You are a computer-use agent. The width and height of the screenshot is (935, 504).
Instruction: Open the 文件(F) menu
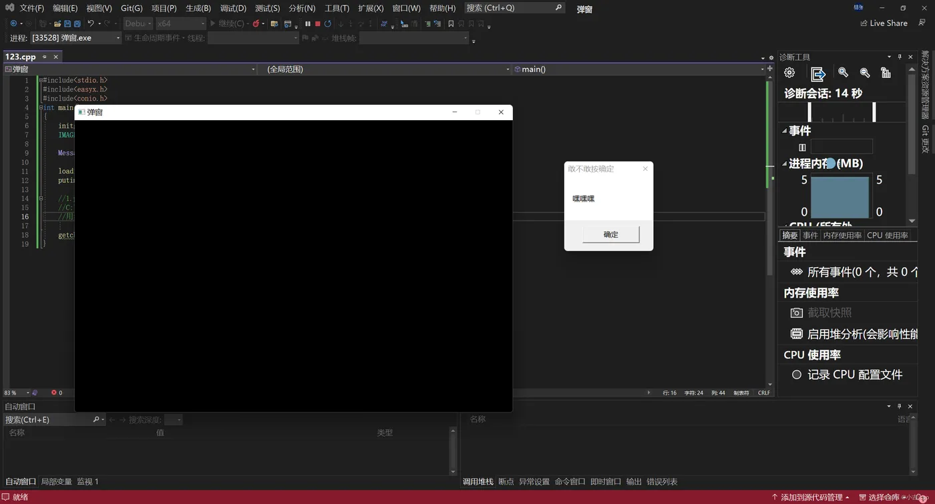[x=31, y=8]
